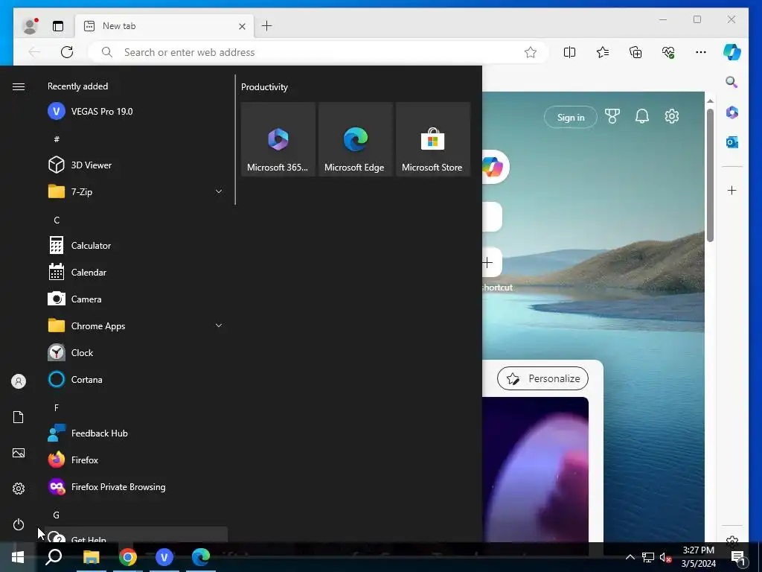Refresh the page in Edge
Image resolution: width=762 pixels, height=572 pixels.
point(67,52)
